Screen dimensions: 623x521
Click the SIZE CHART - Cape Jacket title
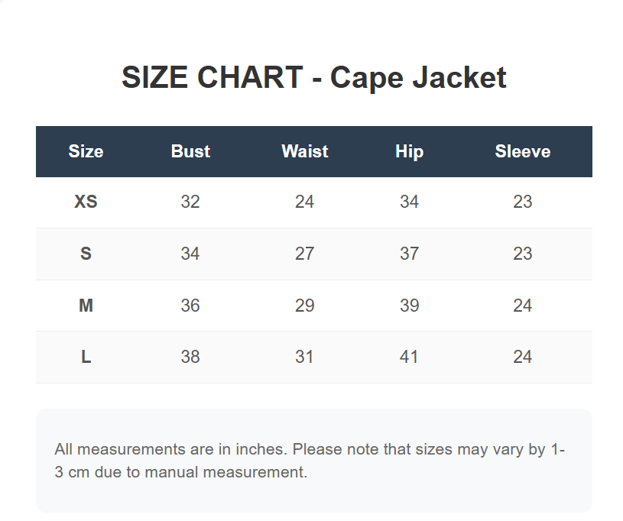click(x=314, y=78)
